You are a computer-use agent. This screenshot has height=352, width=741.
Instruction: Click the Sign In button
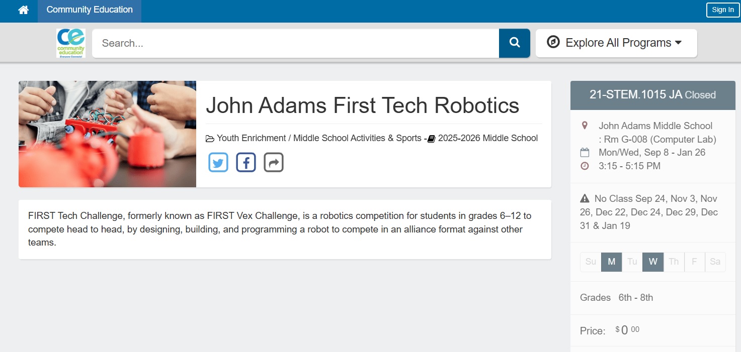coord(723,10)
